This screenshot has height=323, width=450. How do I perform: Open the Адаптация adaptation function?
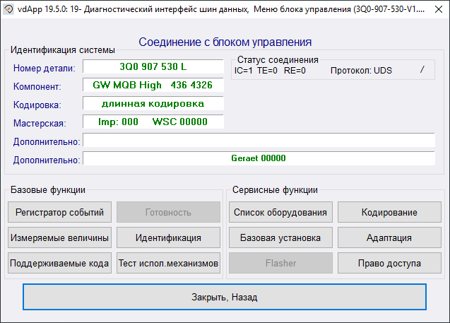point(389,237)
